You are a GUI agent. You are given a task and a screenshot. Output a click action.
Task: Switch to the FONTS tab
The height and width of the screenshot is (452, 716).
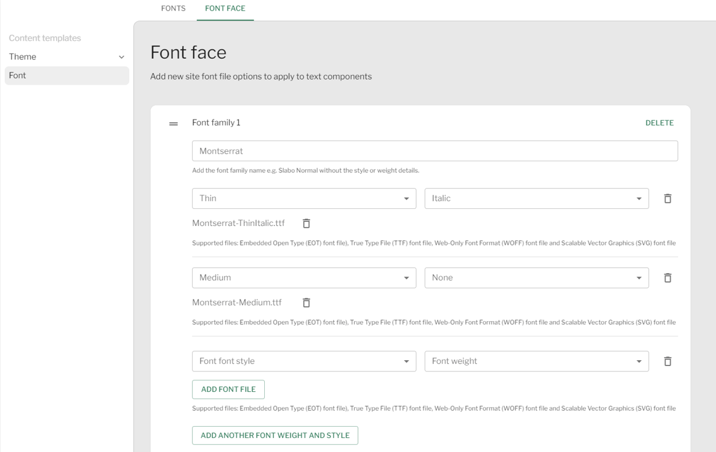click(173, 9)
